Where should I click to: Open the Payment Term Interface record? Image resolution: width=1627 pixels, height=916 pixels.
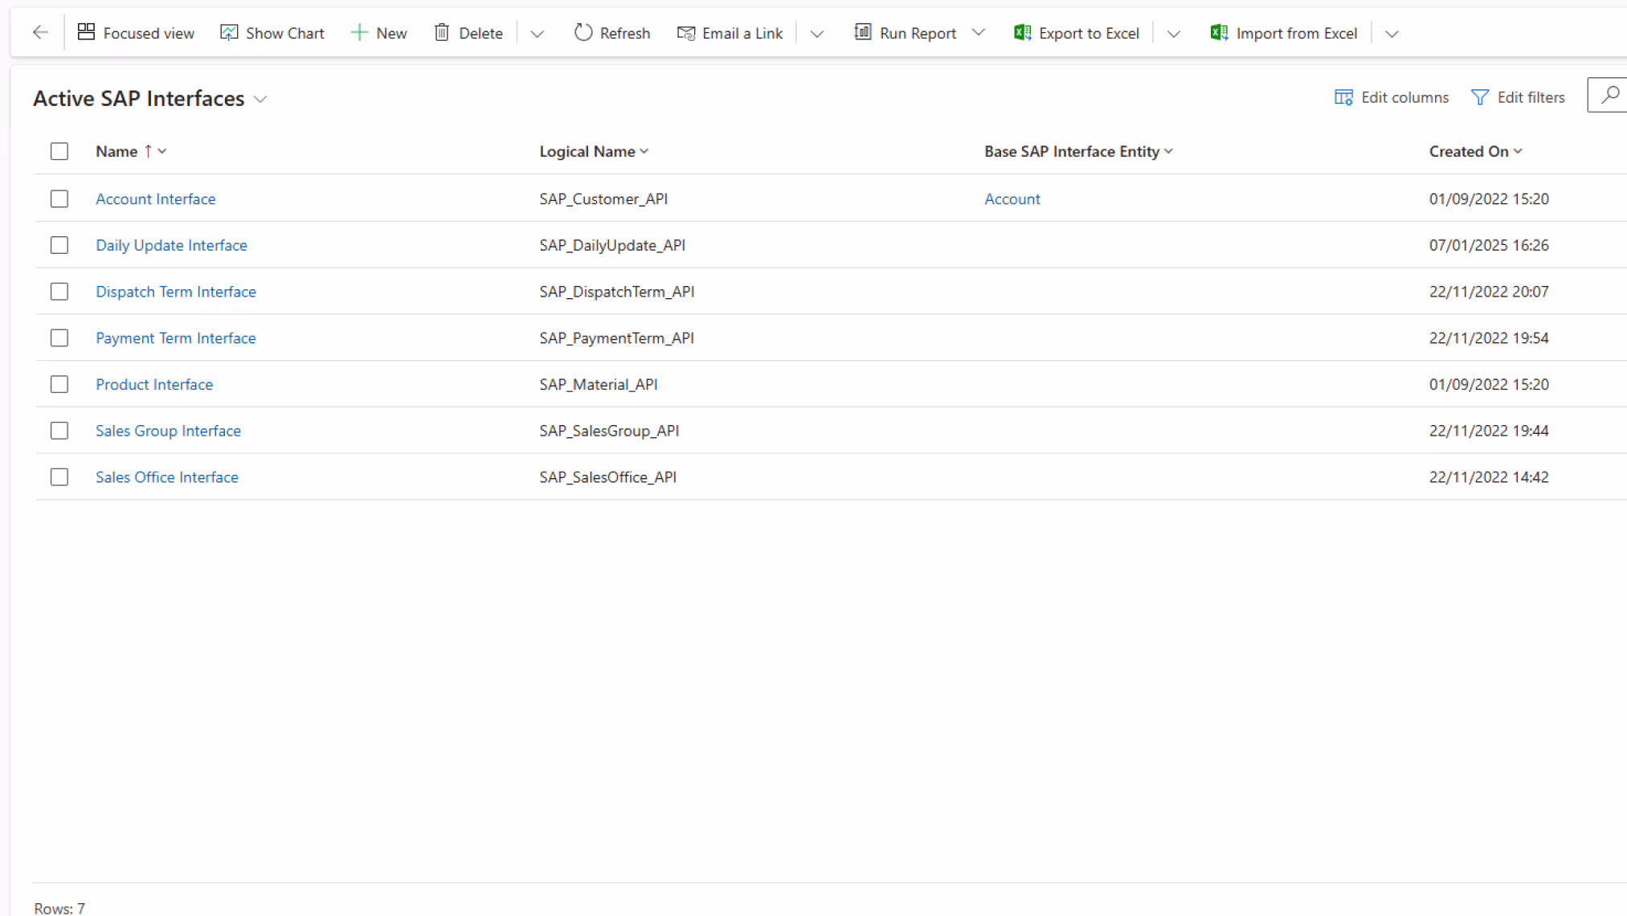[176, 338]
